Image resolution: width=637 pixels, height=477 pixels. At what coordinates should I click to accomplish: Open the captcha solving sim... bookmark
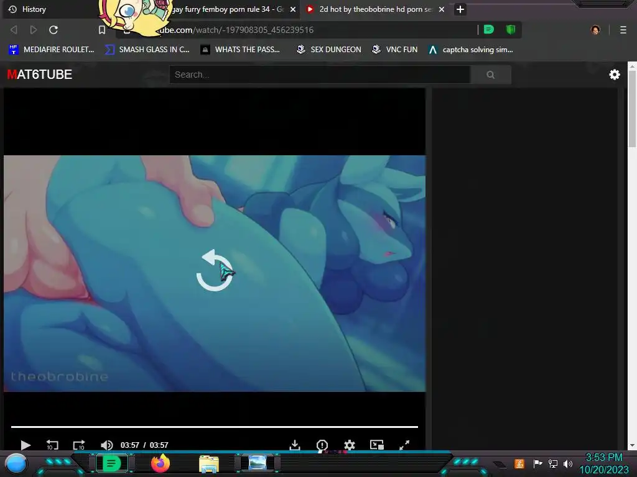[471, 50]
